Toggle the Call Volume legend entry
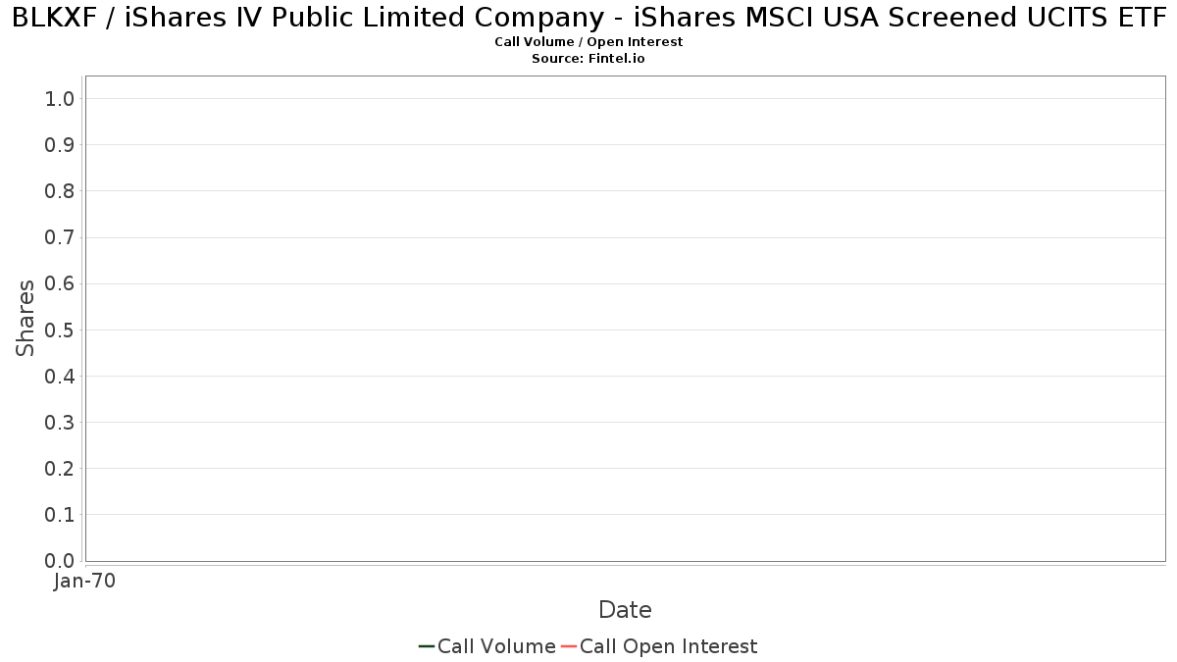Image resolution: width=1177 pixels, height=662 pixels. pyautogui.click(x=496, y=646)
